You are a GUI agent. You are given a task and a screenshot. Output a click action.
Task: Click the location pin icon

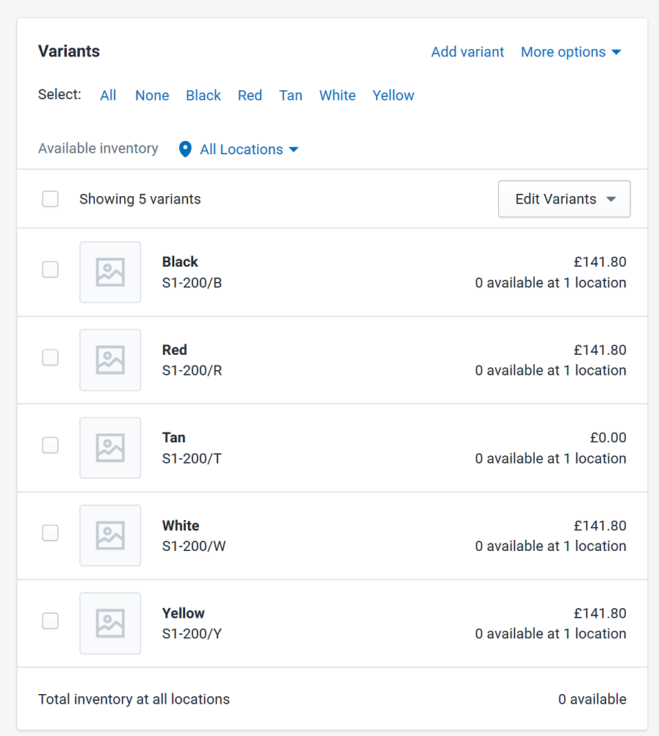pyautogui.click(x=185, y=149)
